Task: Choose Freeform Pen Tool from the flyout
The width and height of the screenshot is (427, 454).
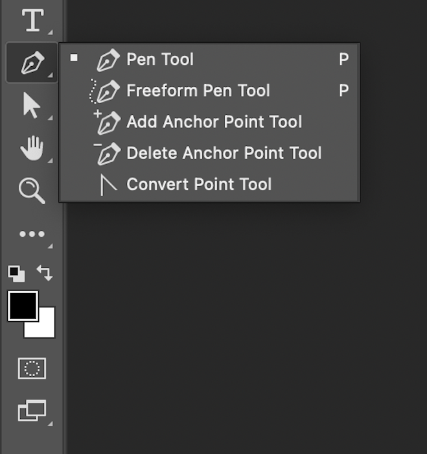Action: click(x=198, y=91)
